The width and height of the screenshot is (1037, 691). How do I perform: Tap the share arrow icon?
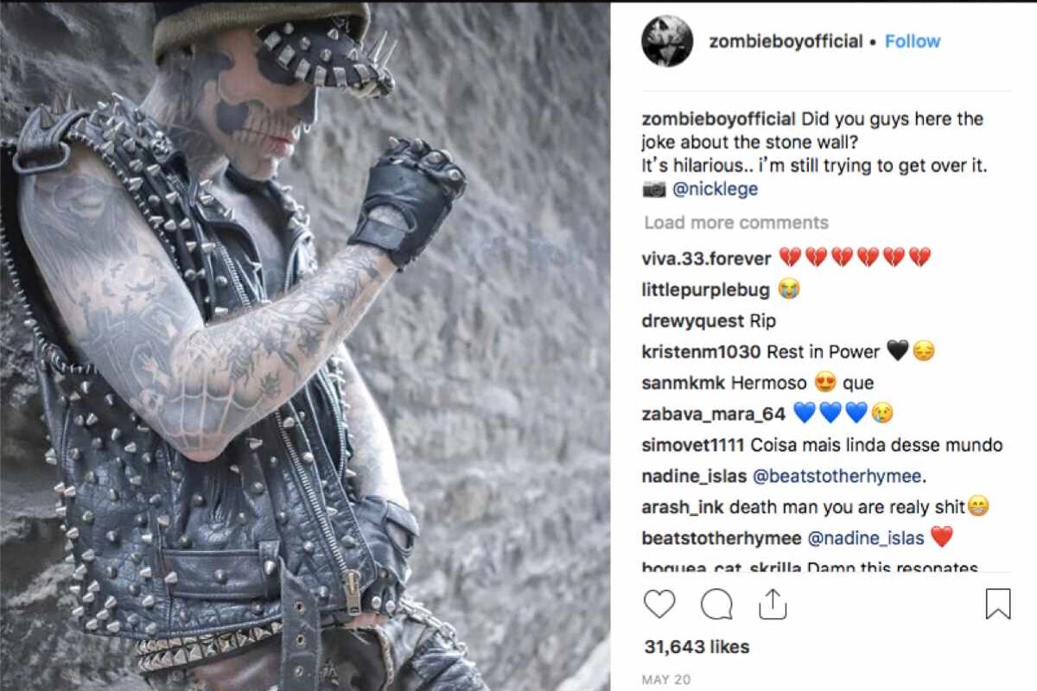click(x=772, y=604)
